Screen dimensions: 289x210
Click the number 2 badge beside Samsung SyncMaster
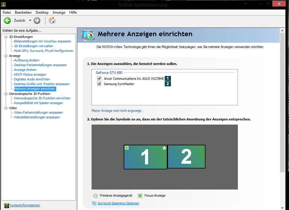click(x=168, y=84)
